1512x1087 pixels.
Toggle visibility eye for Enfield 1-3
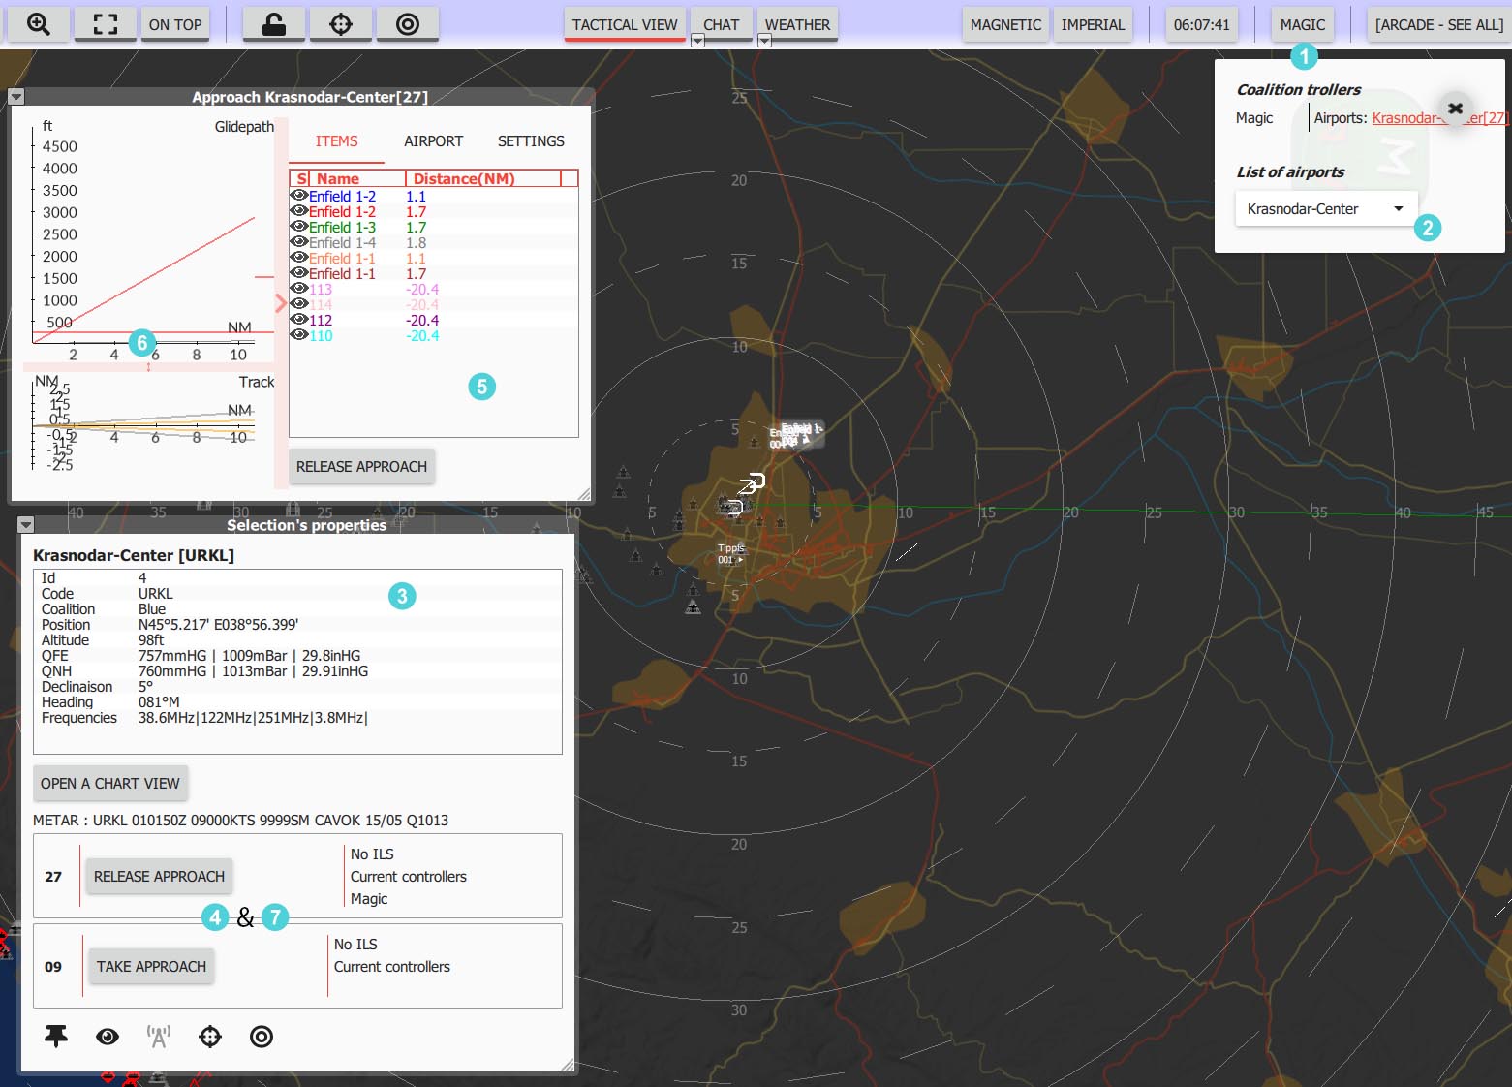(299, 227)
